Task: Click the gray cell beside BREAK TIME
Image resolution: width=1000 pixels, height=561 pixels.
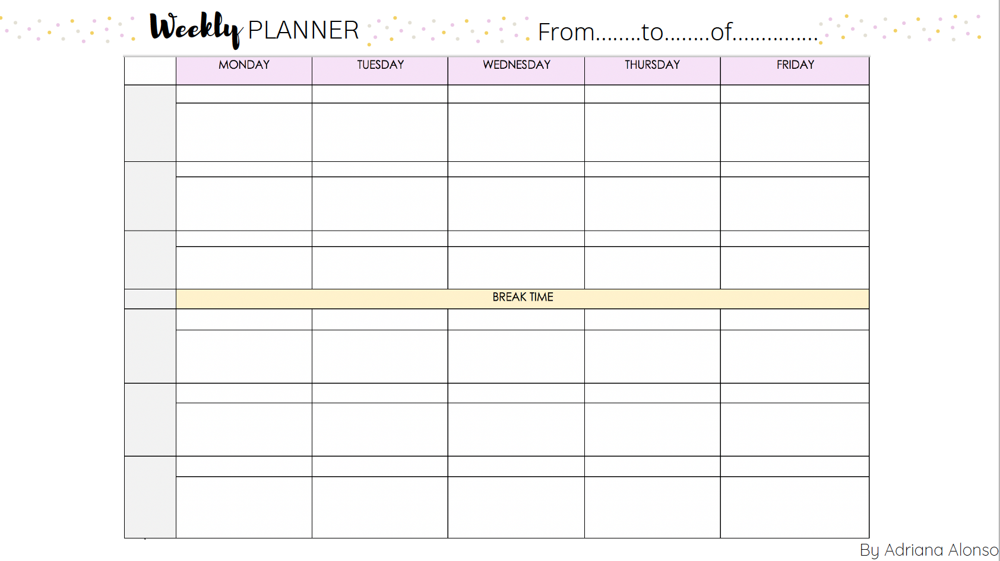Action: pyautogui.click(x=150, y=299)
